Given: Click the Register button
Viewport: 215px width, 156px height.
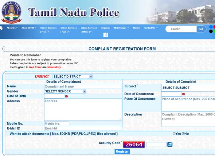Looking at the screenshot, I should (122, 151).
